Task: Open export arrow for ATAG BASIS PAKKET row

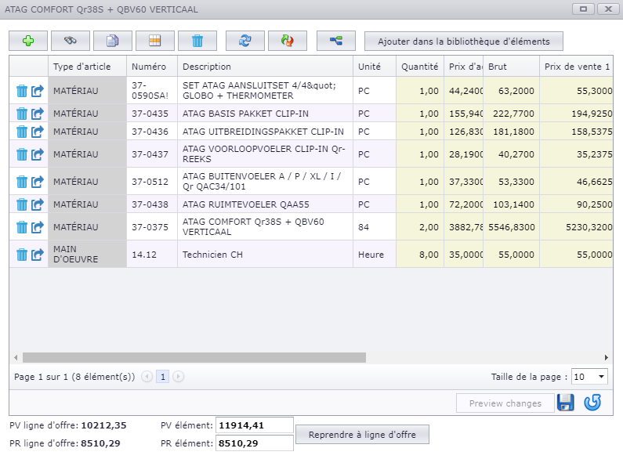Action: 38,114
